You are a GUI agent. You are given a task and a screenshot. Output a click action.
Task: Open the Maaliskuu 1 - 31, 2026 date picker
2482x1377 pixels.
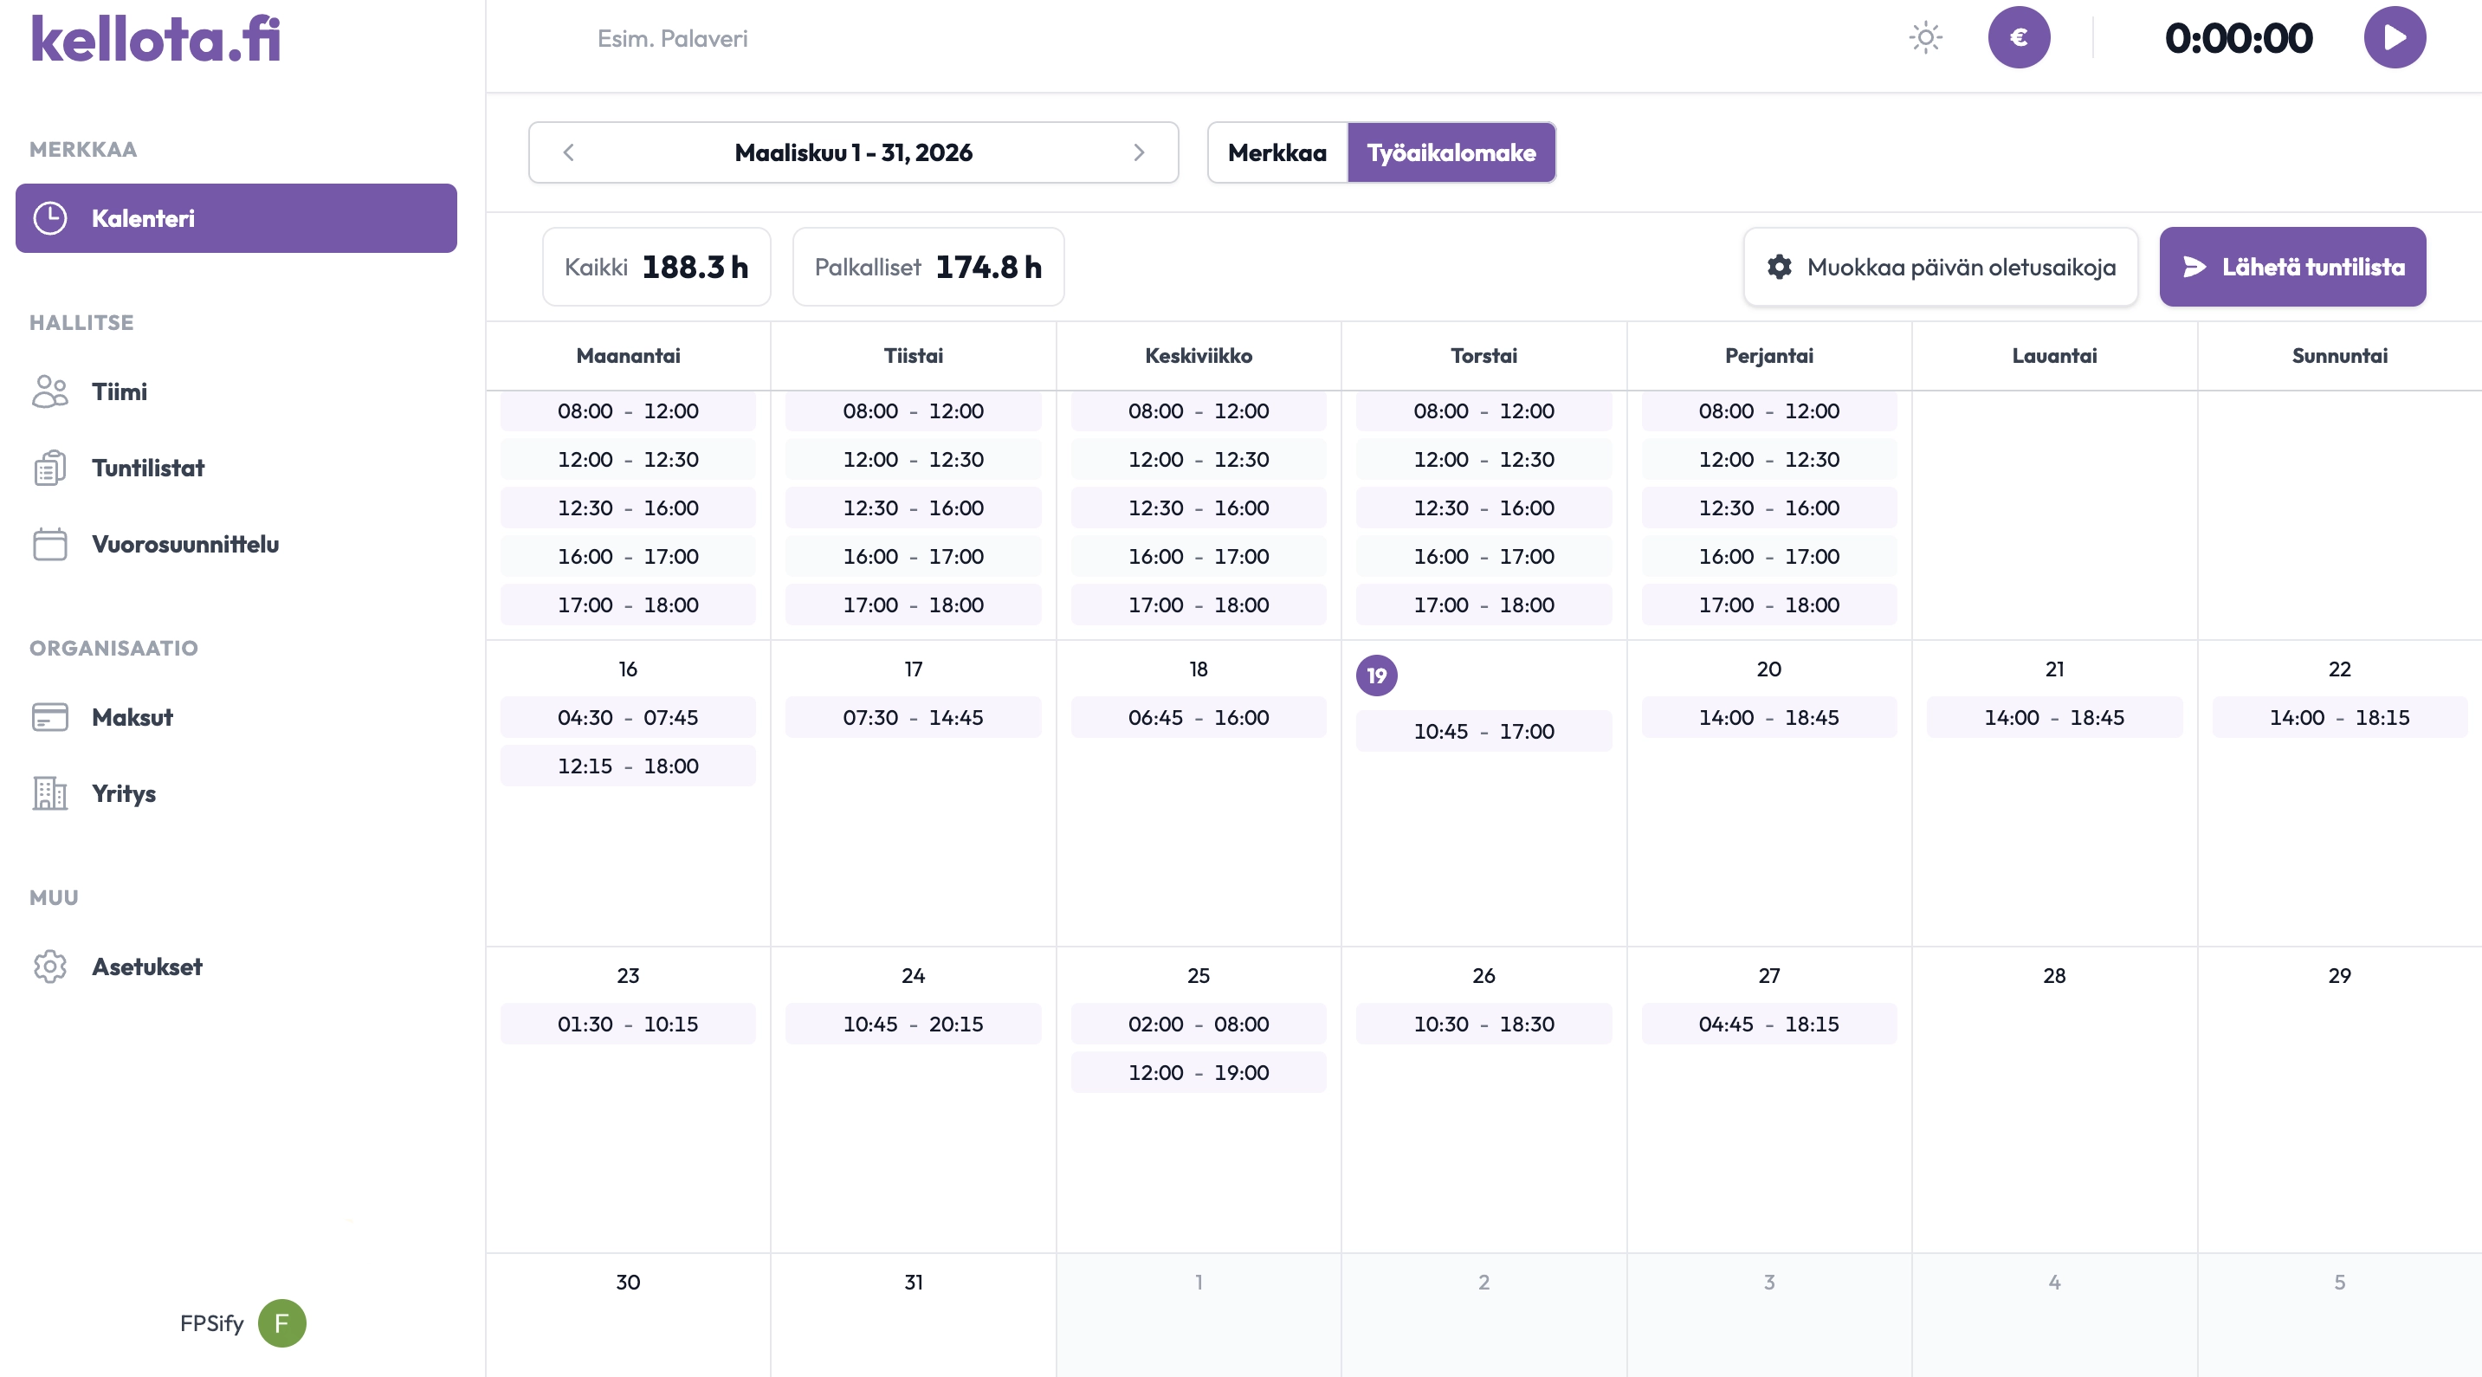(853, 152)
